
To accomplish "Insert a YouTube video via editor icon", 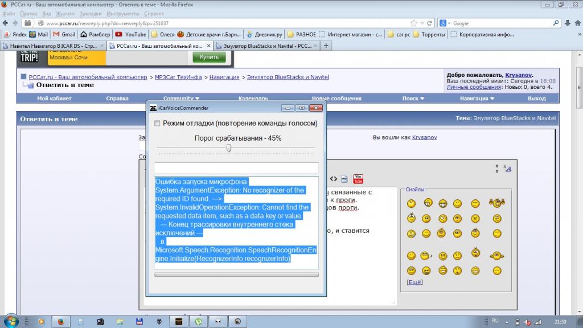I will (x=358, y=179).
